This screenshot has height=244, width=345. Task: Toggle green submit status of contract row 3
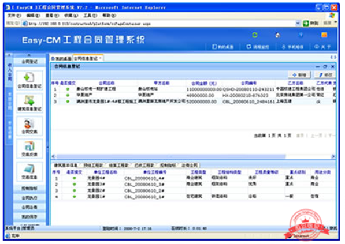68,102
